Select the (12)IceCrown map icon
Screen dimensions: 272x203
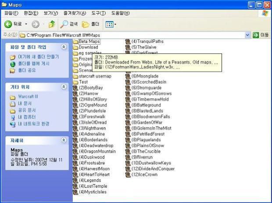pos(128,175)
